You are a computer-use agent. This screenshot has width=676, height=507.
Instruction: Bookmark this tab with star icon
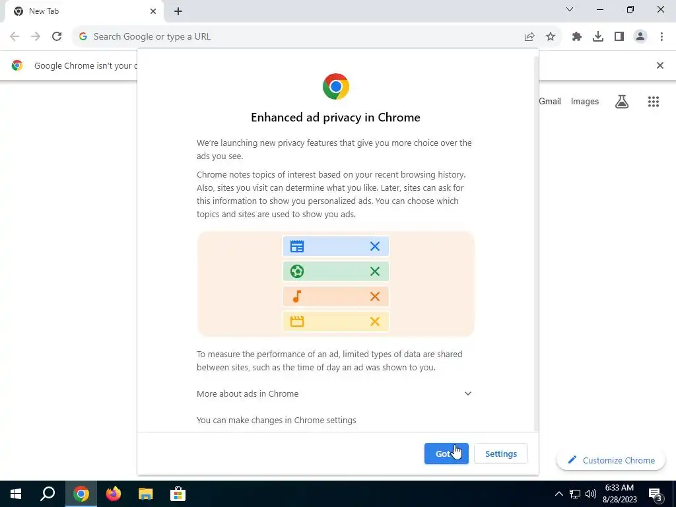tap(551, 37)
